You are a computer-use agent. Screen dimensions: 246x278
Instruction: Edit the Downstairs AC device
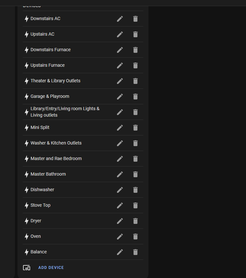[120, 19]
